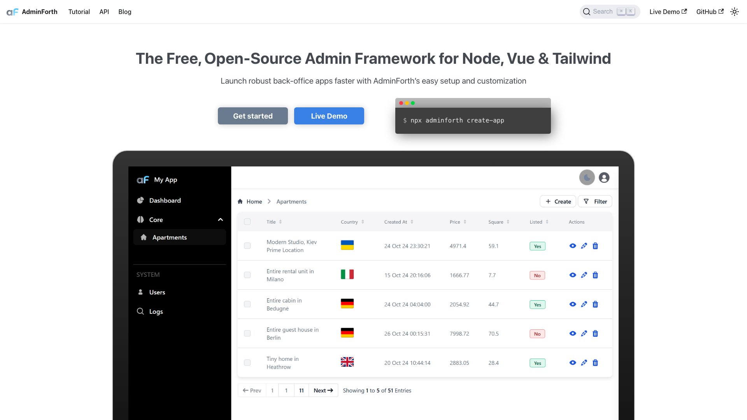This screenshot has height=420, width=747.
Task: Open the Tutorial menu item
Action: pos(79,12)
